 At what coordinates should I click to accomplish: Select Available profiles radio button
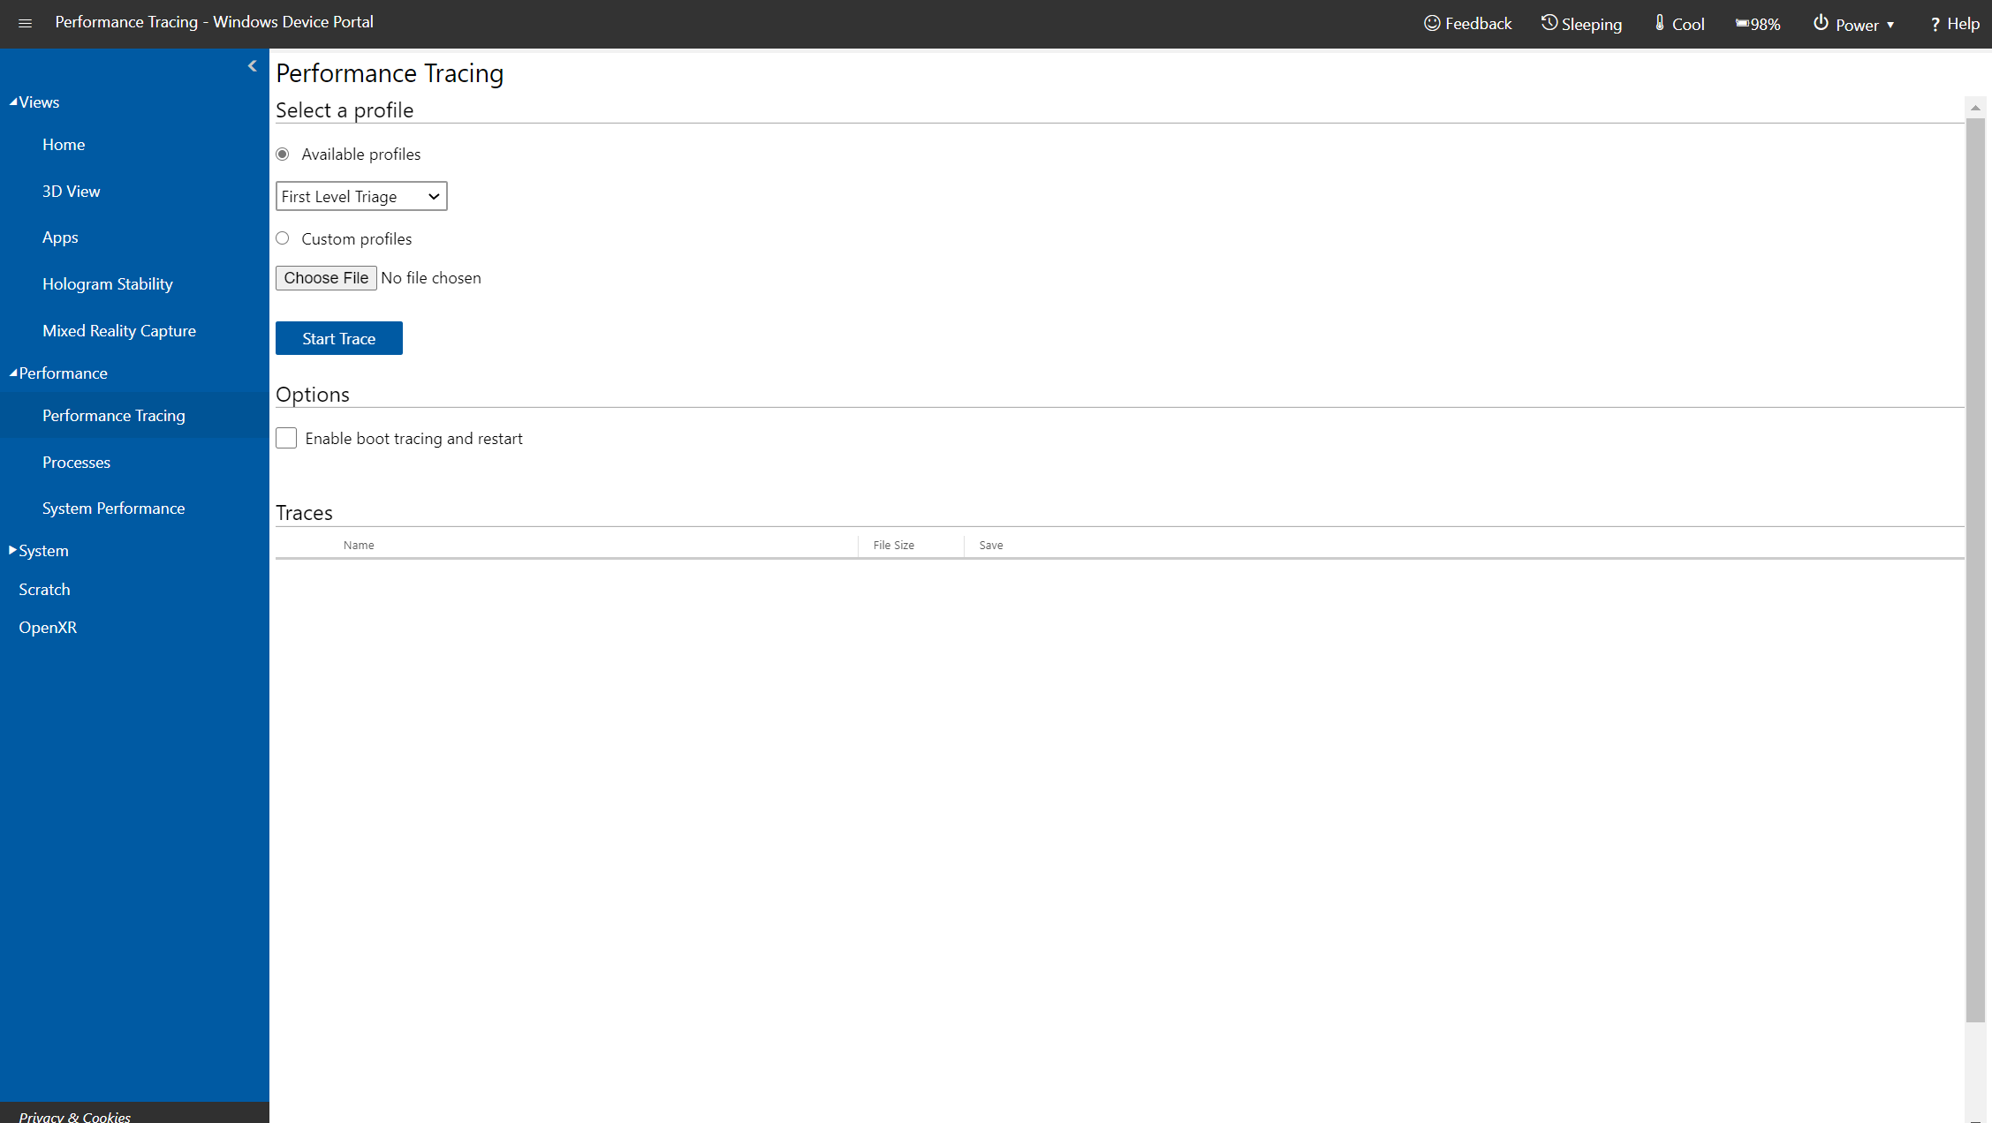284,154
